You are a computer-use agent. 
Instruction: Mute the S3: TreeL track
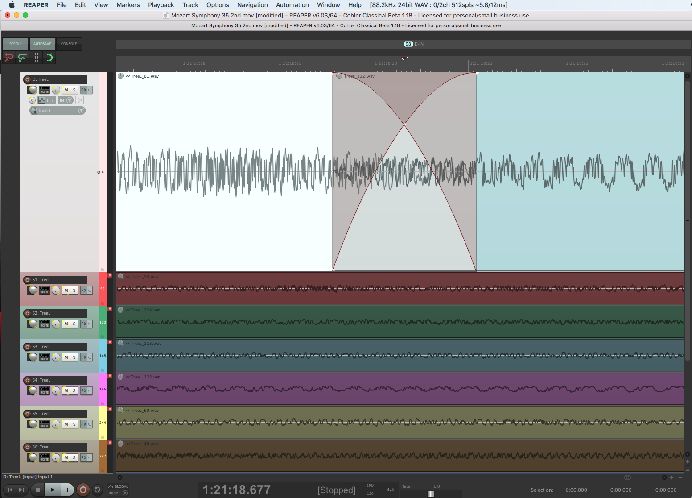66,357
